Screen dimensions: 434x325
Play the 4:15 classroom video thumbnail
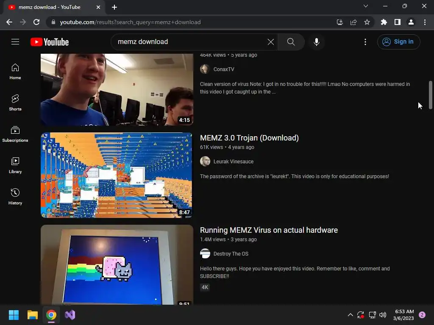117,90
